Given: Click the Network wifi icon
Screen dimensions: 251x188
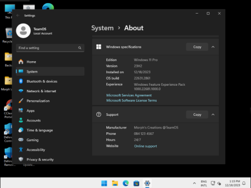Looking at the screenshot, I should 21,91.
